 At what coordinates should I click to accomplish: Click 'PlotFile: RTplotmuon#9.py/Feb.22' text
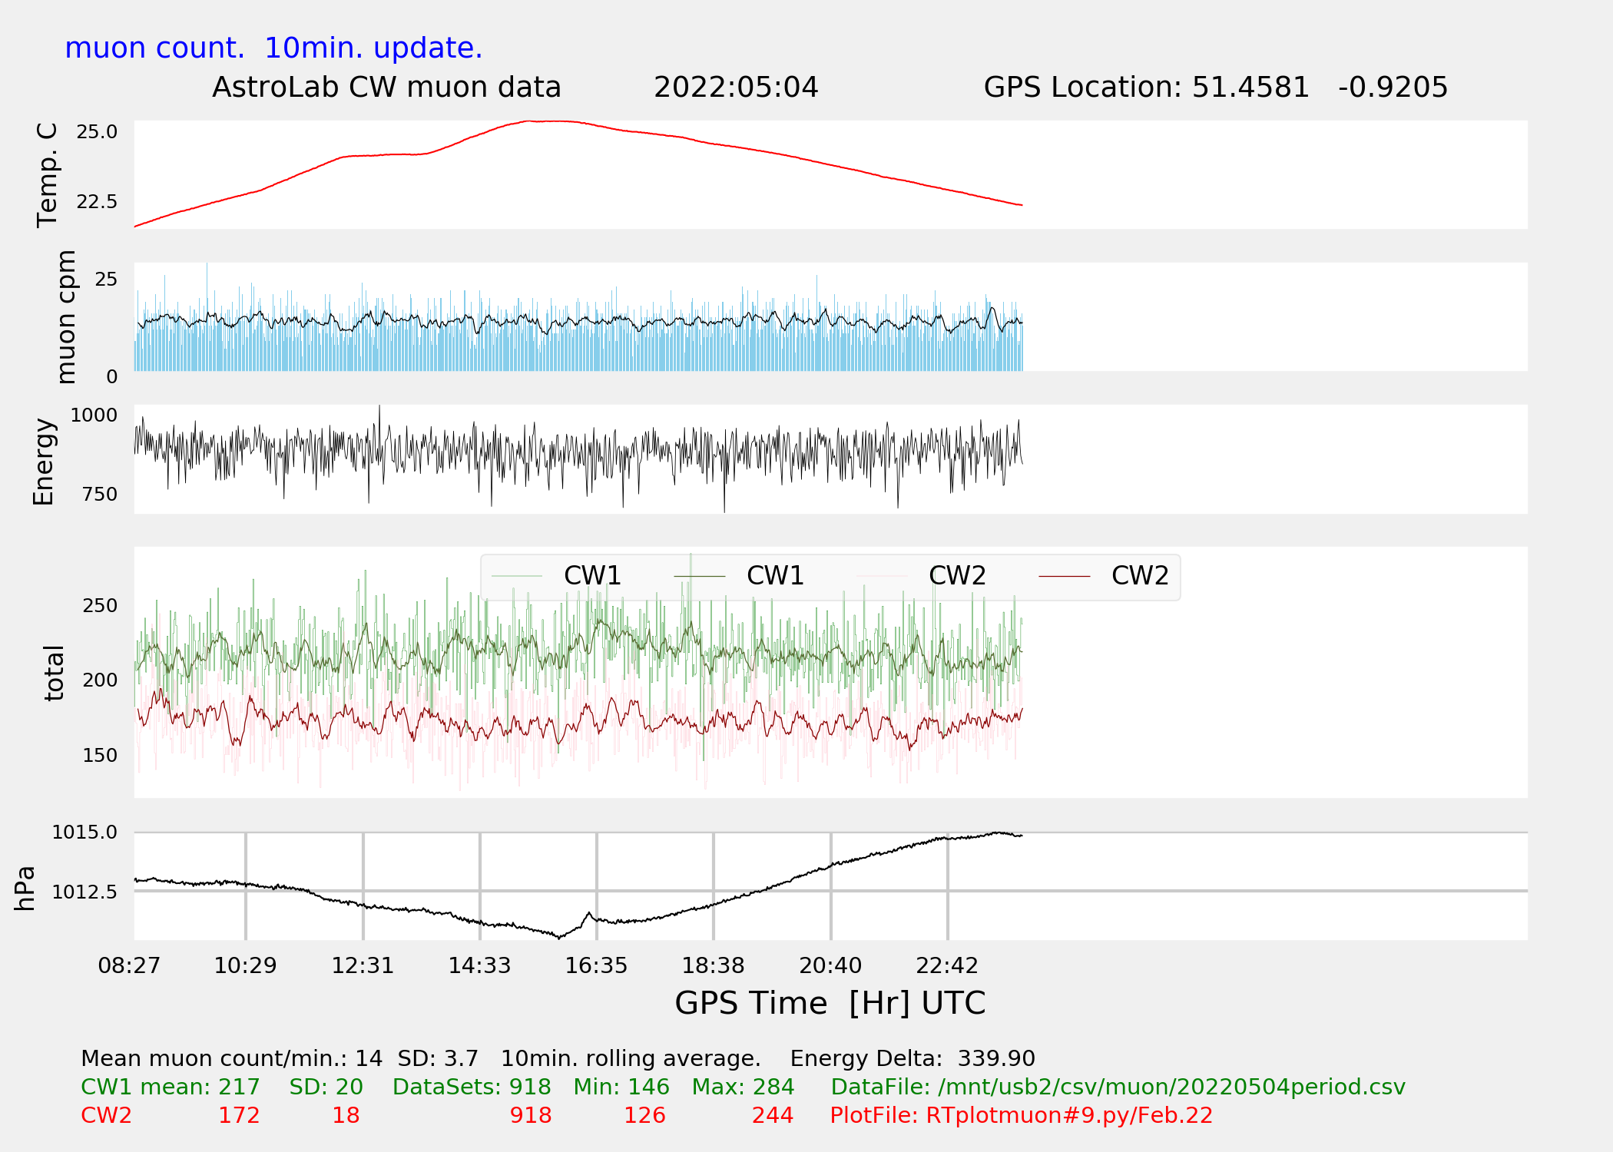pyautogui.click(x=1022, y=1116)
